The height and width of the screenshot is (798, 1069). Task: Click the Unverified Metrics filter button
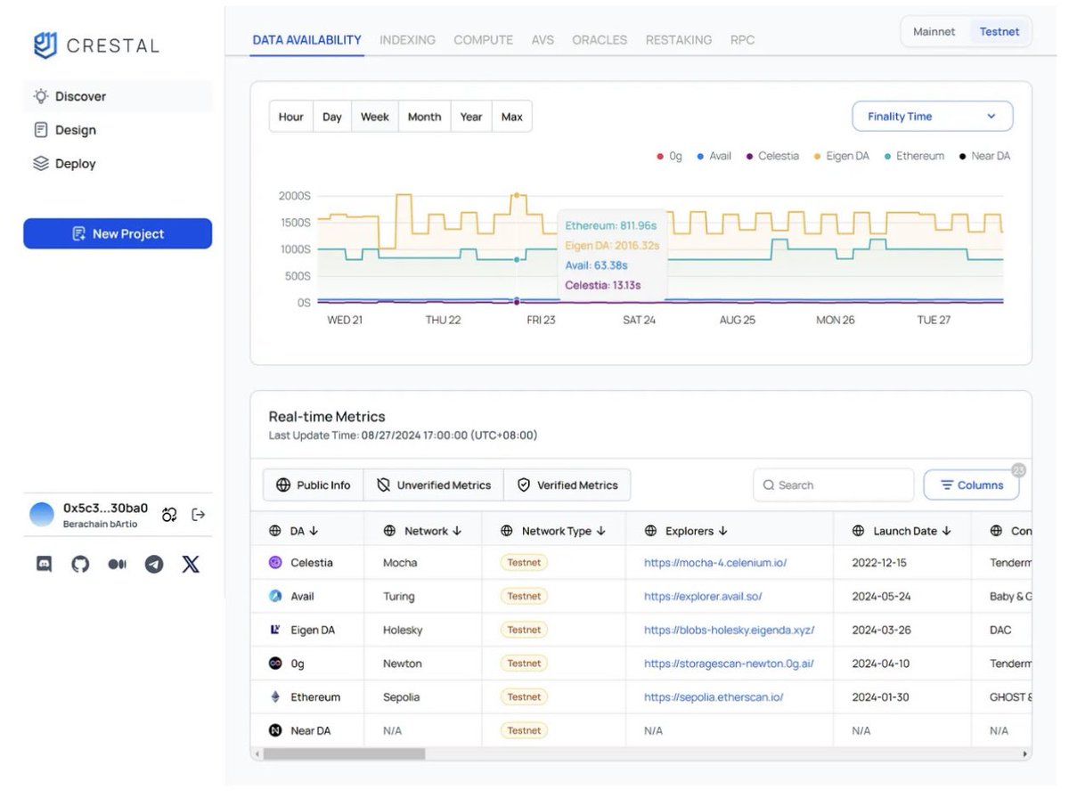click(434, 485)
